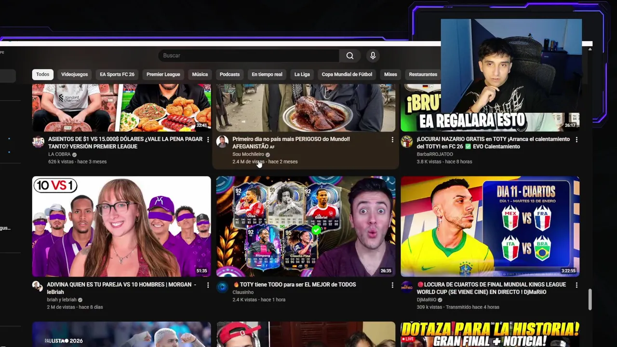Open briah y lebriah channel avatar
Image resolution: width=617 pixels, height=347 pixels.
(x=38, y=286)
